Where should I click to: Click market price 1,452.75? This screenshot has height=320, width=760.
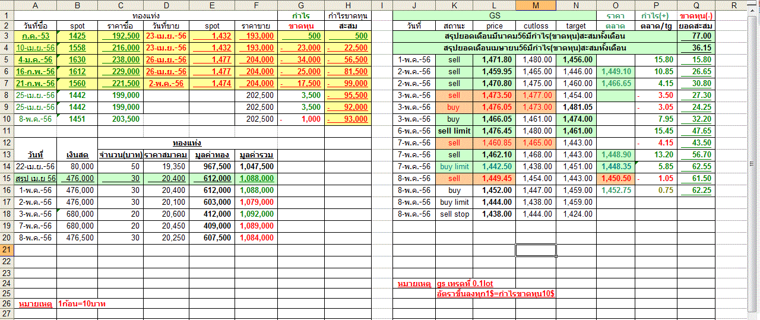tap(616, 190)
